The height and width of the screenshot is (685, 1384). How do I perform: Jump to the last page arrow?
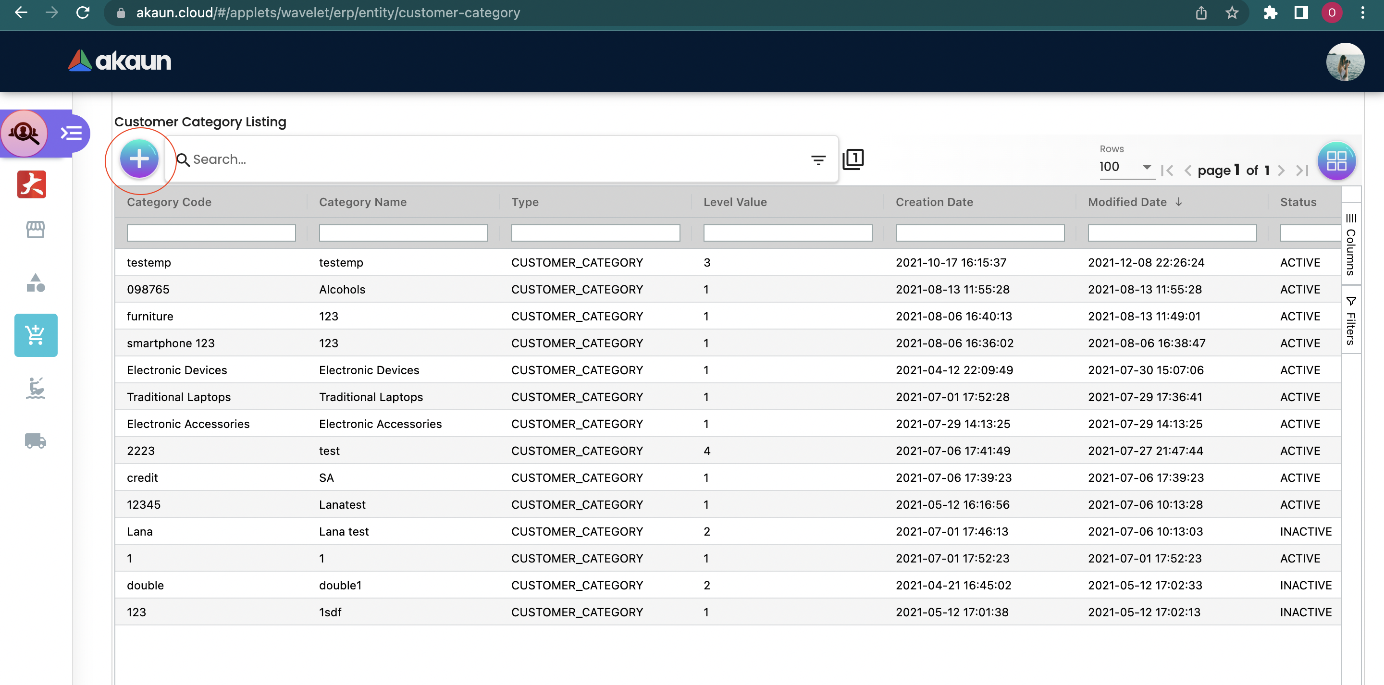1302,171
